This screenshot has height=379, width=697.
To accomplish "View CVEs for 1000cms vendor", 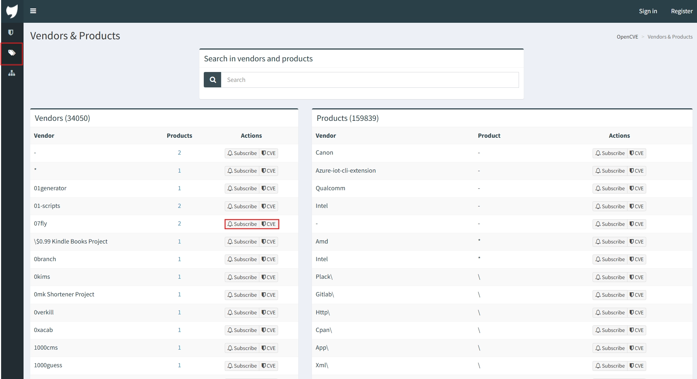I will tap(269, 348).
